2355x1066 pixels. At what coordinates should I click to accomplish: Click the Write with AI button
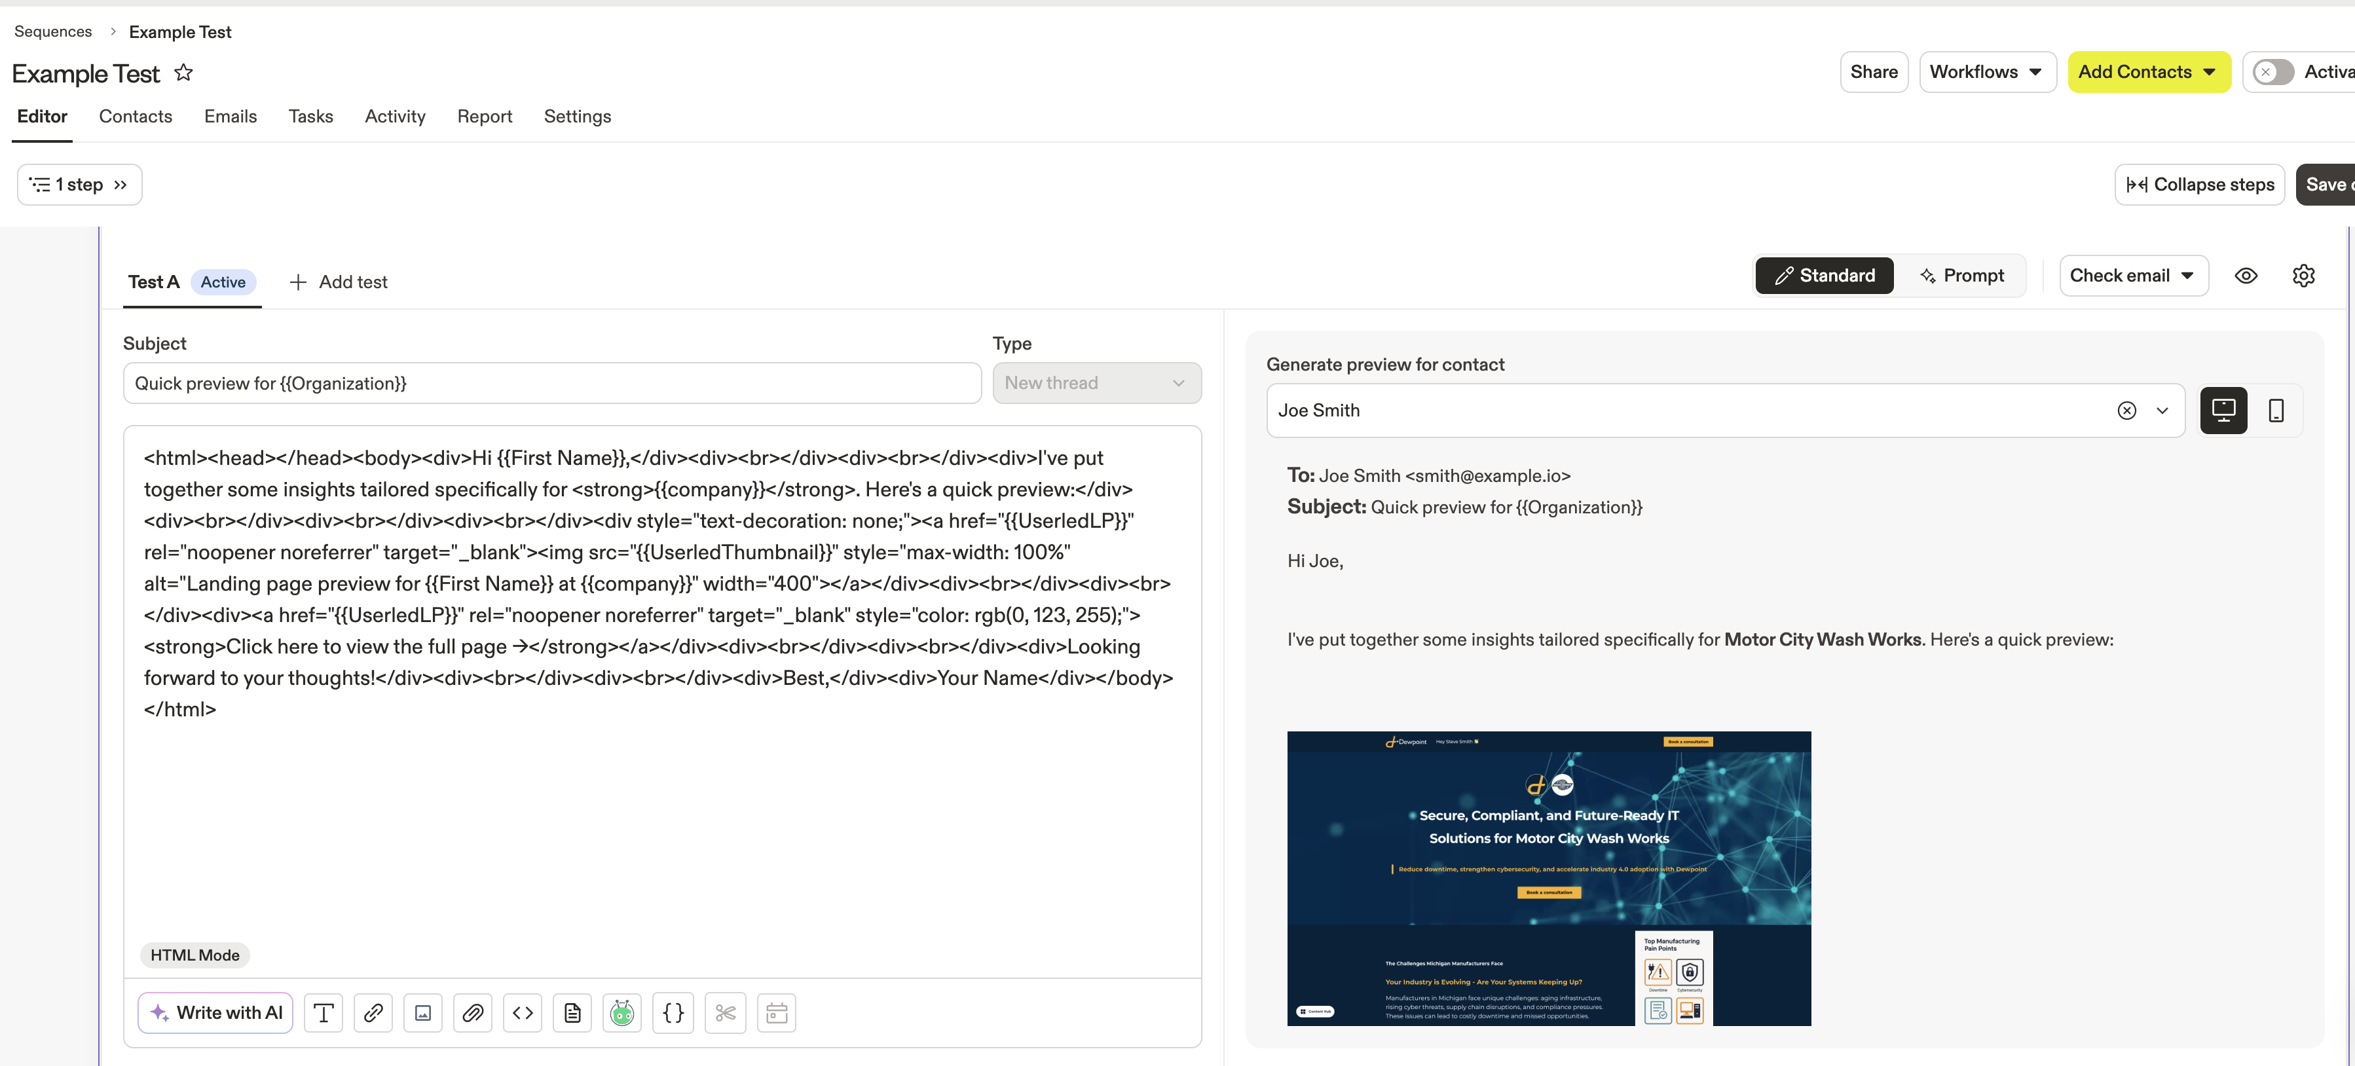pos(215,1013)
